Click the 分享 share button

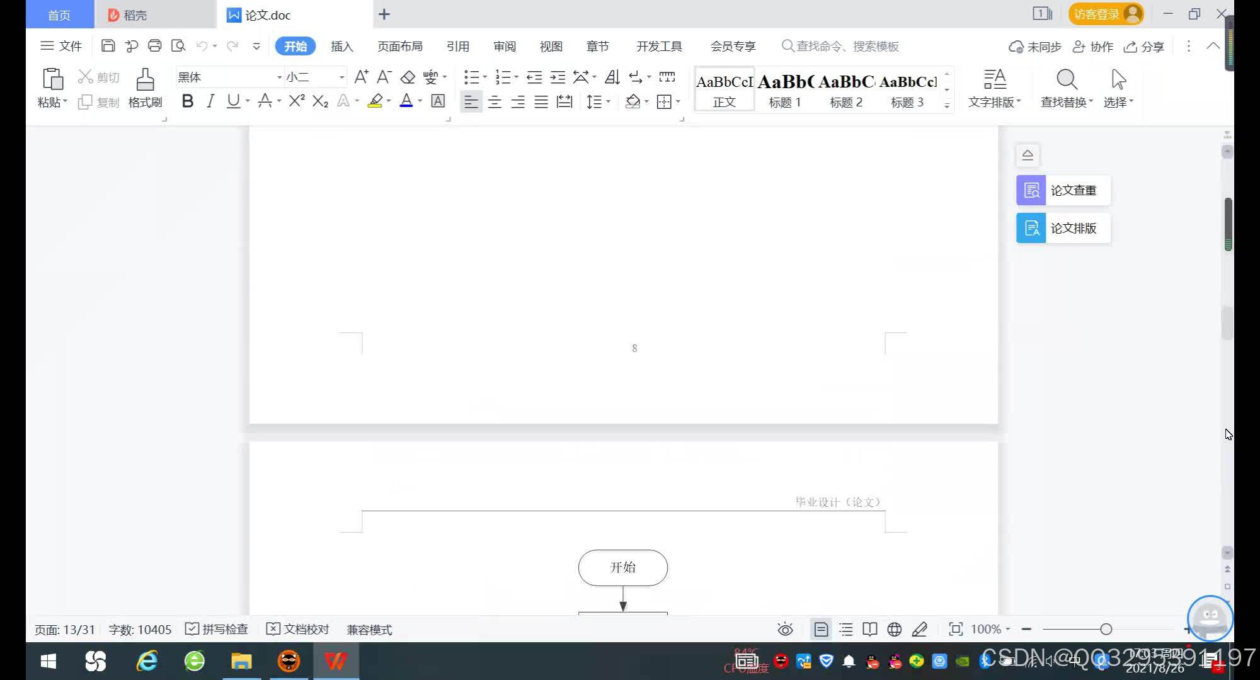1144,47
